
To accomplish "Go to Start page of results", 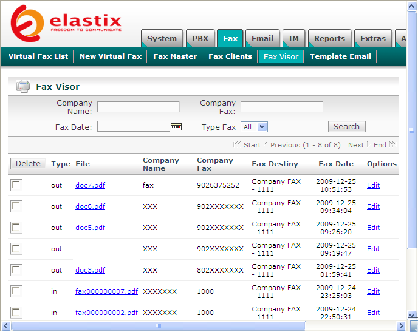I will point(252,145).
